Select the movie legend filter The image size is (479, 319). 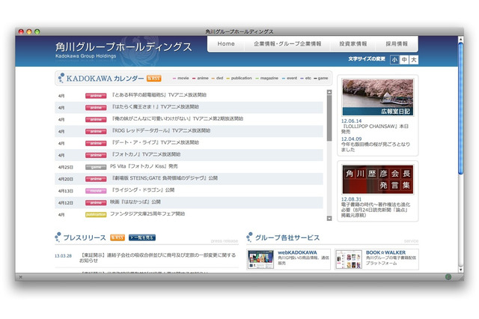tap(181, 78)
